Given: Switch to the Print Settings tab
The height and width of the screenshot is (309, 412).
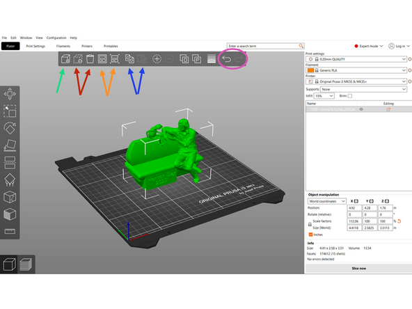Looking at the screenshot, I should pyautogui.click(x=35, y=46).
